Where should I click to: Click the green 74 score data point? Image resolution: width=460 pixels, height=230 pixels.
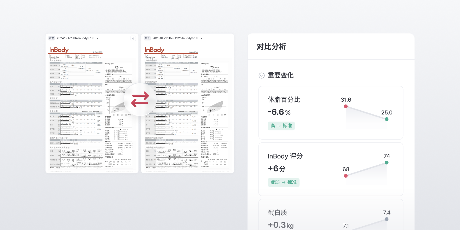[x=387, y=163]
